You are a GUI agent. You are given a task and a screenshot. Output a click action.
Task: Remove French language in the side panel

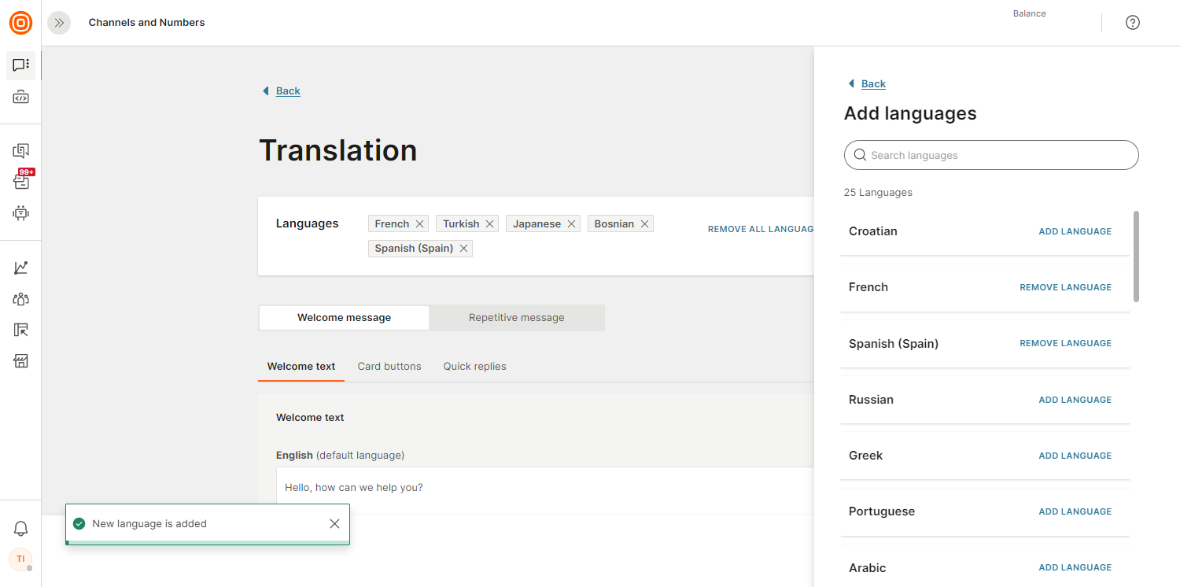click(1065, 287)
